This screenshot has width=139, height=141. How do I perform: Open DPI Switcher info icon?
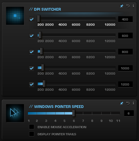coord(133,6)
